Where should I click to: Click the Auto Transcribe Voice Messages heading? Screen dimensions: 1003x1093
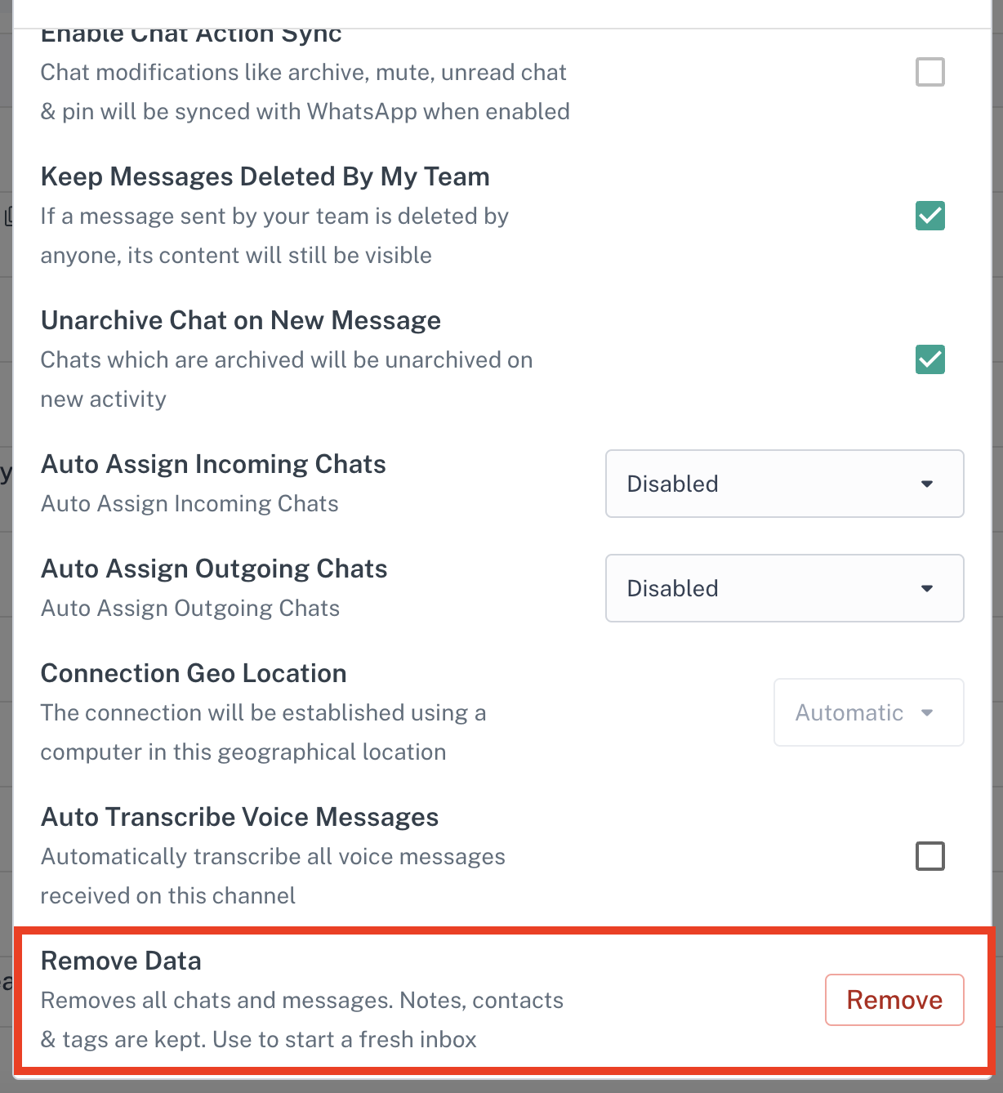pos(239,817)
